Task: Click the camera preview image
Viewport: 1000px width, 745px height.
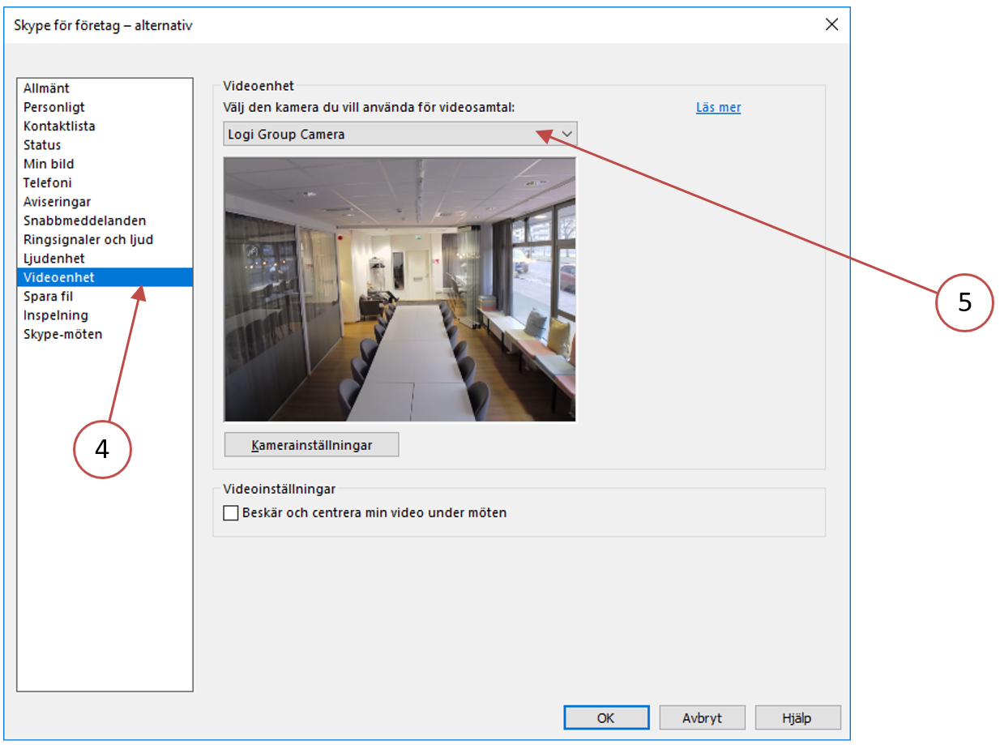Action: click(400, 289)
